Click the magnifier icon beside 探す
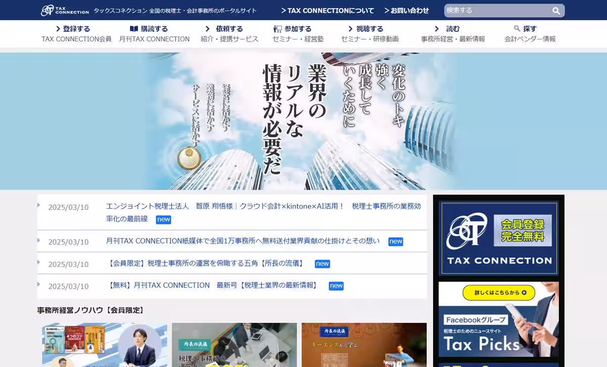The height and width of the screenshot is (367, 607). coord(517,29)
